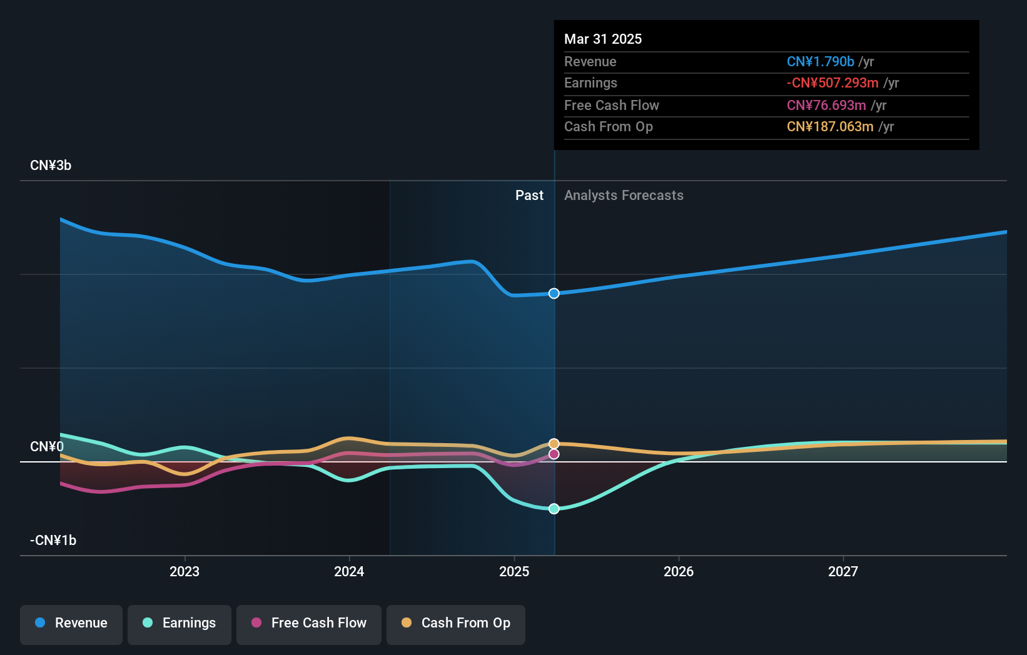Screen dimensions: 1027x655
Task: Toggle the Earnings legend button
Action: tap(180, 624)
